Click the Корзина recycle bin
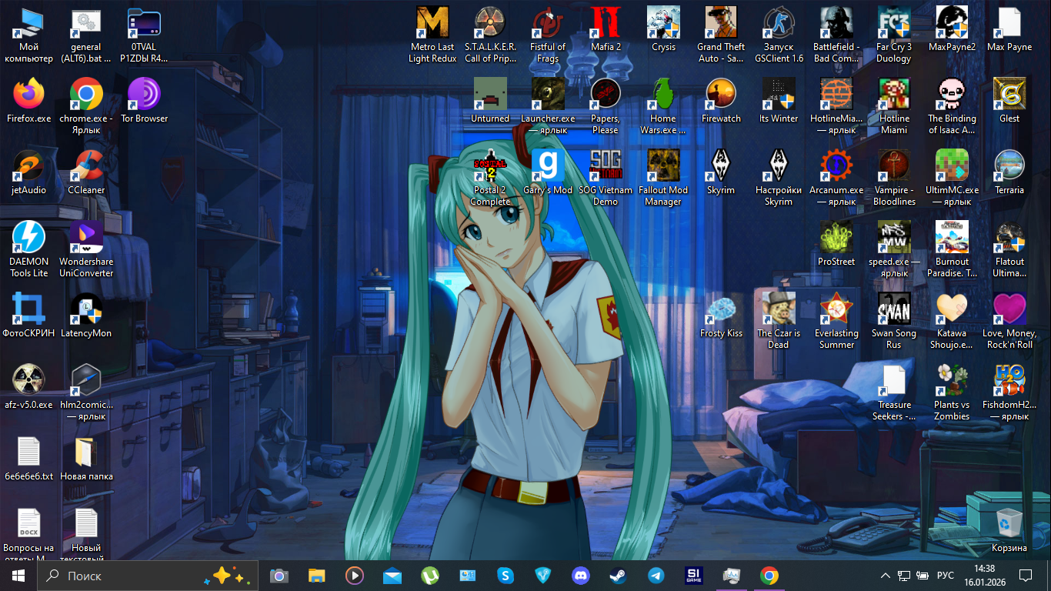 tap(1009, 531)
